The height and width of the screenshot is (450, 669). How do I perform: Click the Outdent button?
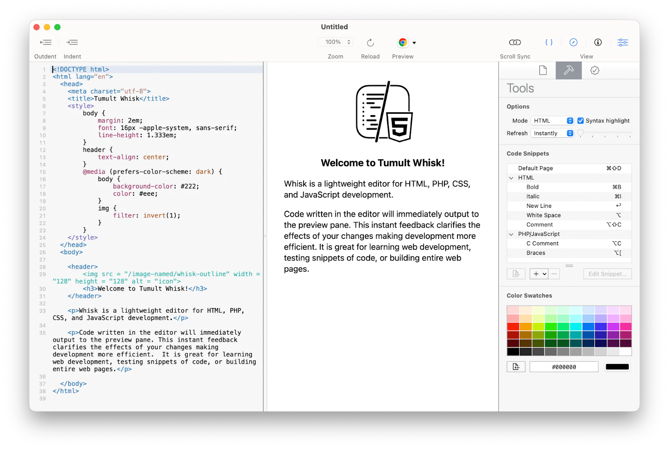coord(45,42)
